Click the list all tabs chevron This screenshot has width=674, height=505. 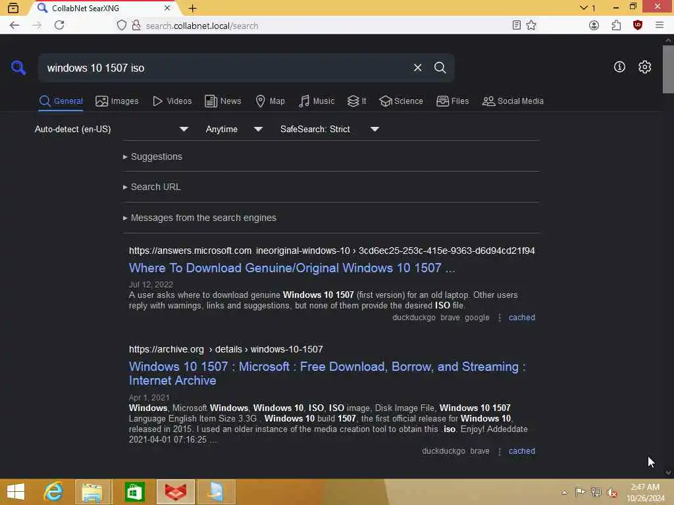coord(583,8)
